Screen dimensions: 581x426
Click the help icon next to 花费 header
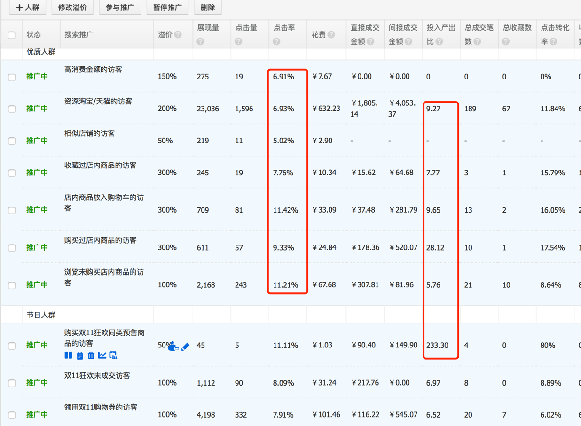pyautogui.click(x=331, y=34)
